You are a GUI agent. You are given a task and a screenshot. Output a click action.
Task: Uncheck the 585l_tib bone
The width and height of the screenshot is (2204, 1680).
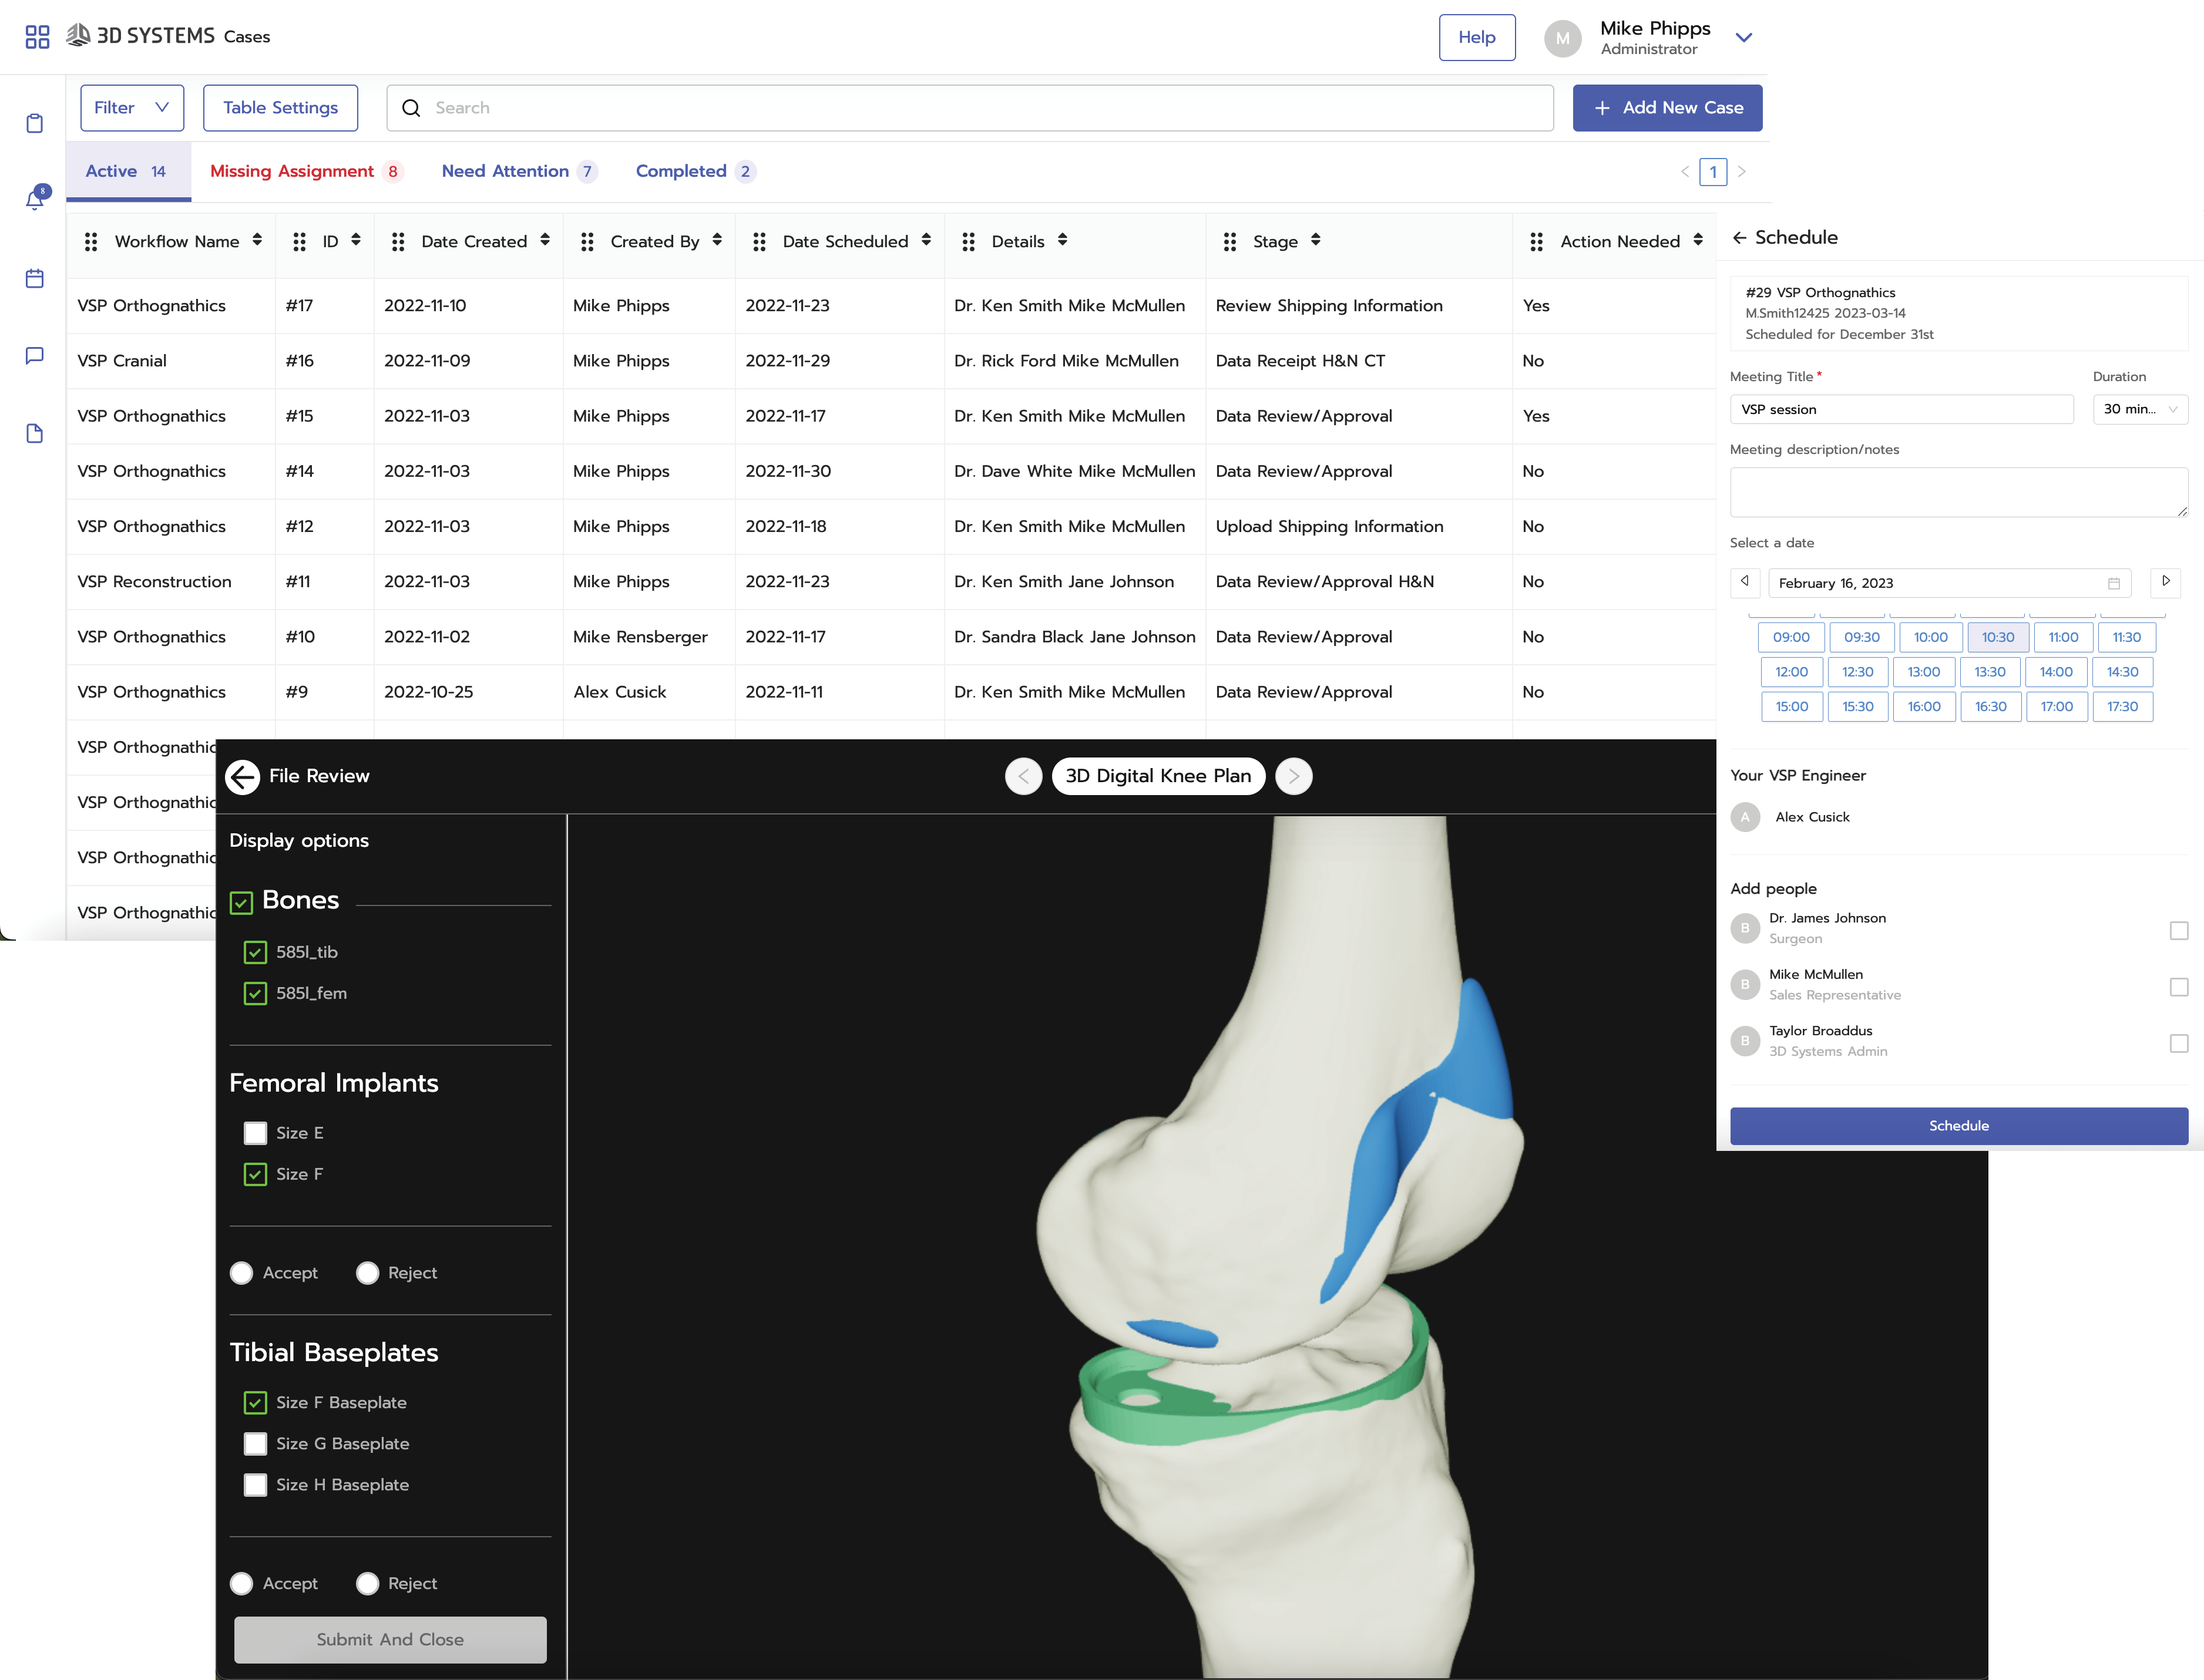point(255,952)
